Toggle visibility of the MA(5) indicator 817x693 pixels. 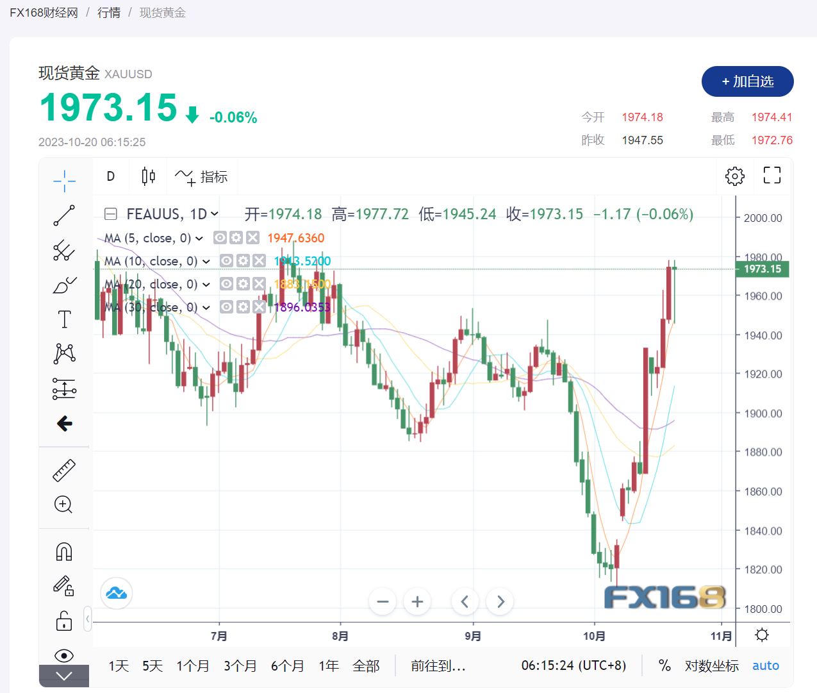220,237
